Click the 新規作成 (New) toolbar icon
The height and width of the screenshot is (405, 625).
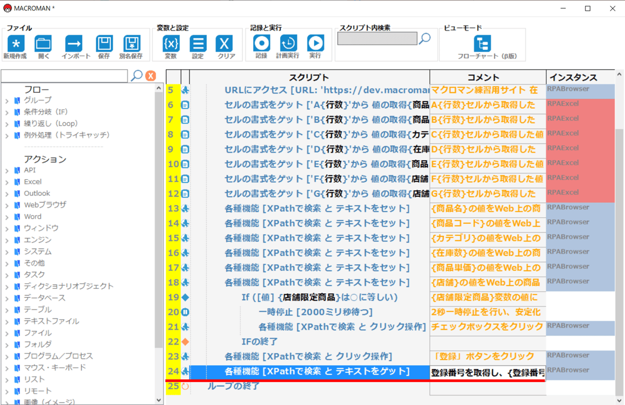point(15,43)
